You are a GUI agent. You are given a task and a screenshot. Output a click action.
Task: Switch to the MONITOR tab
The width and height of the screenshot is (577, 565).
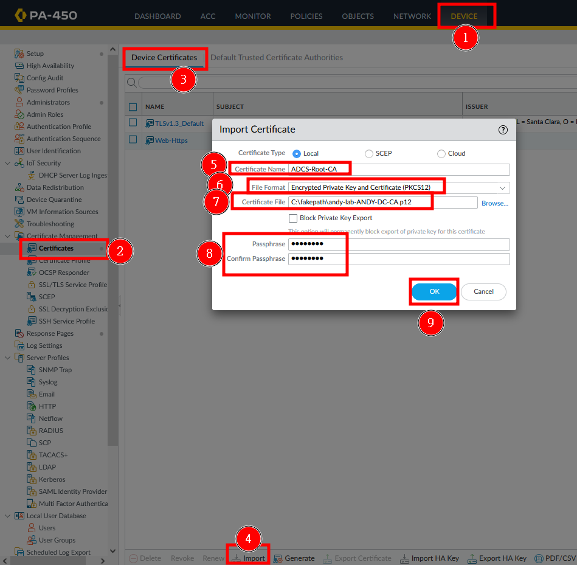253,16
